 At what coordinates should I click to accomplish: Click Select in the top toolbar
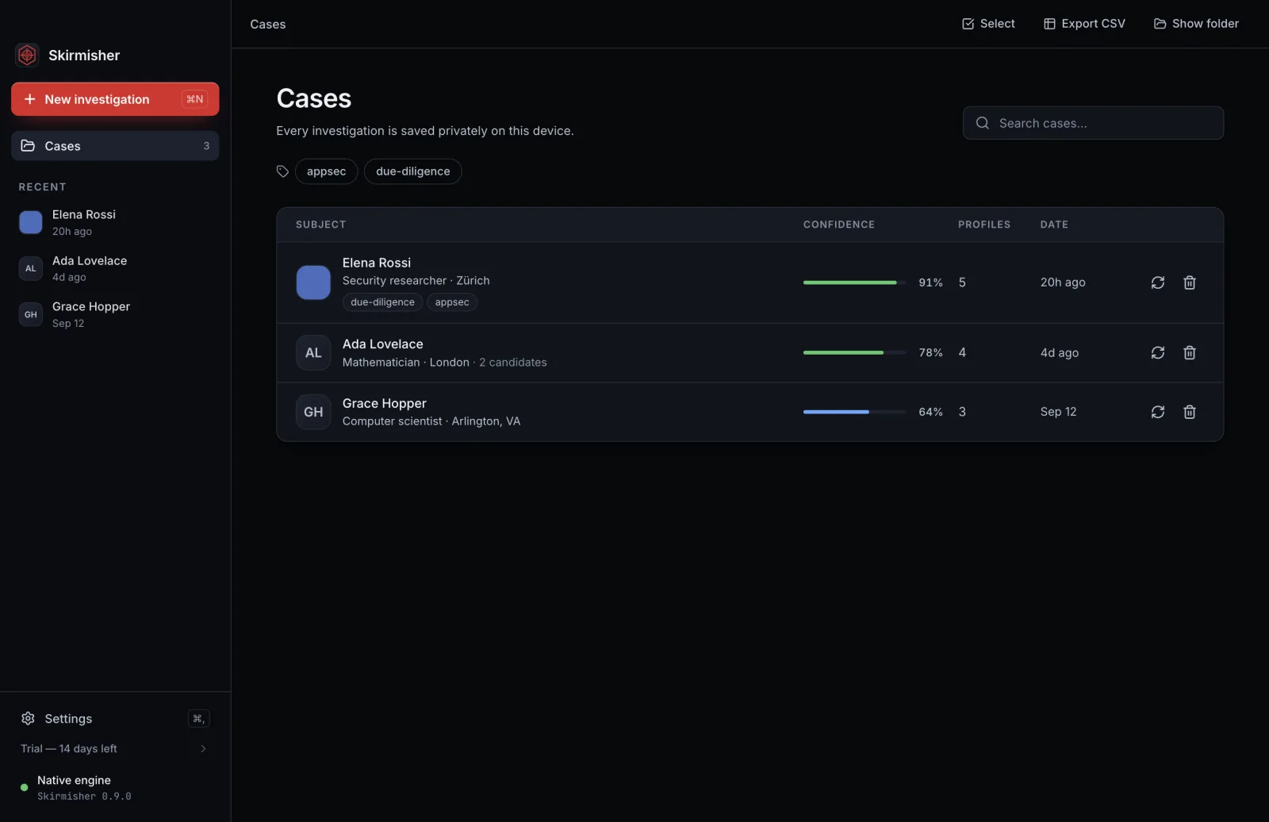tap(988, 24)
